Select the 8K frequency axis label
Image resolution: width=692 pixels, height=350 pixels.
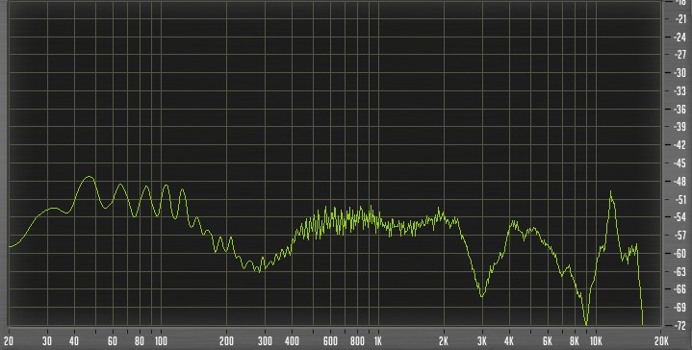[x=575, y=340]
